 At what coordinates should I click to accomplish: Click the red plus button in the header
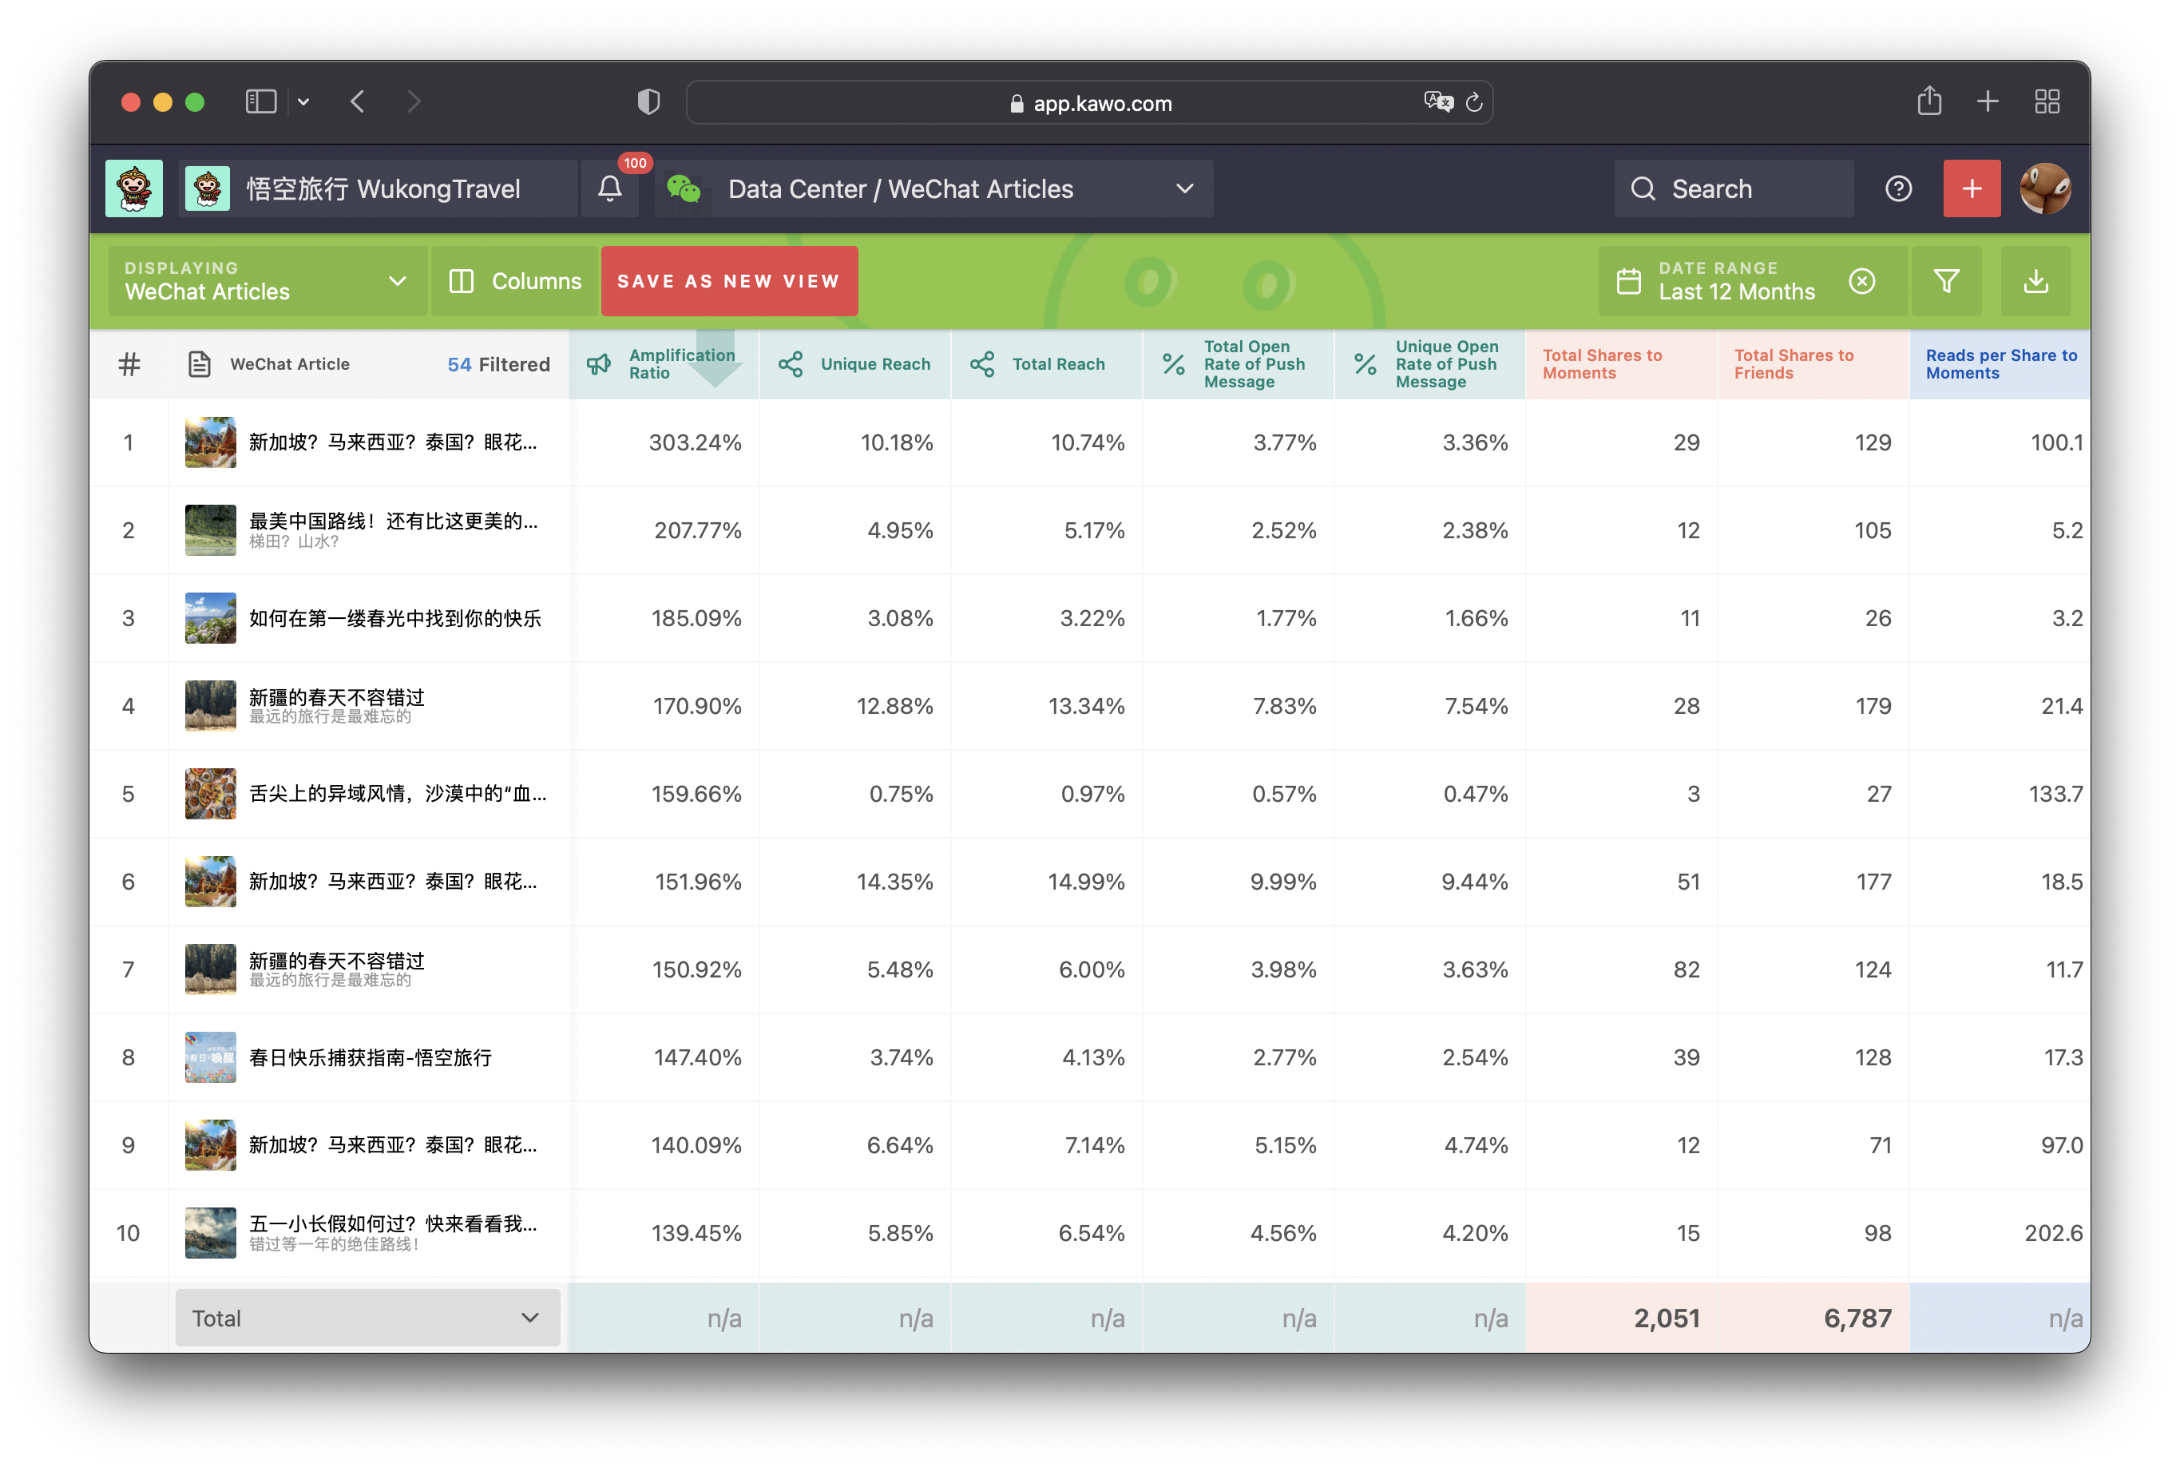(x=1972, y=188)
